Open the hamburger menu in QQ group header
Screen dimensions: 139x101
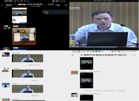[66, 5]
